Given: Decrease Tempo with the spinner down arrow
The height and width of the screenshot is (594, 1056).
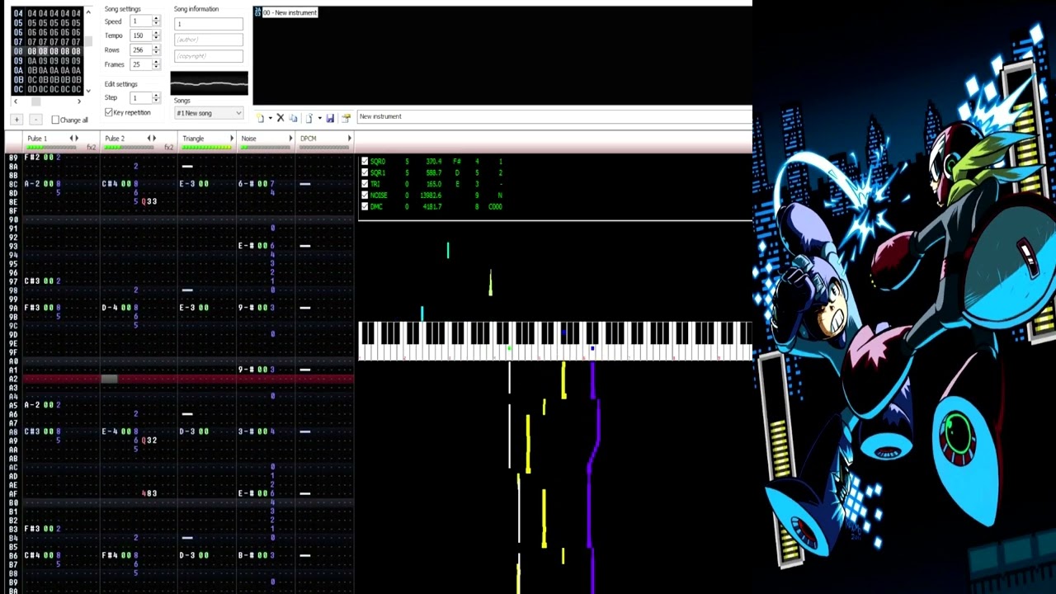Looking at the screenshot, I should (x=156, y=39).
